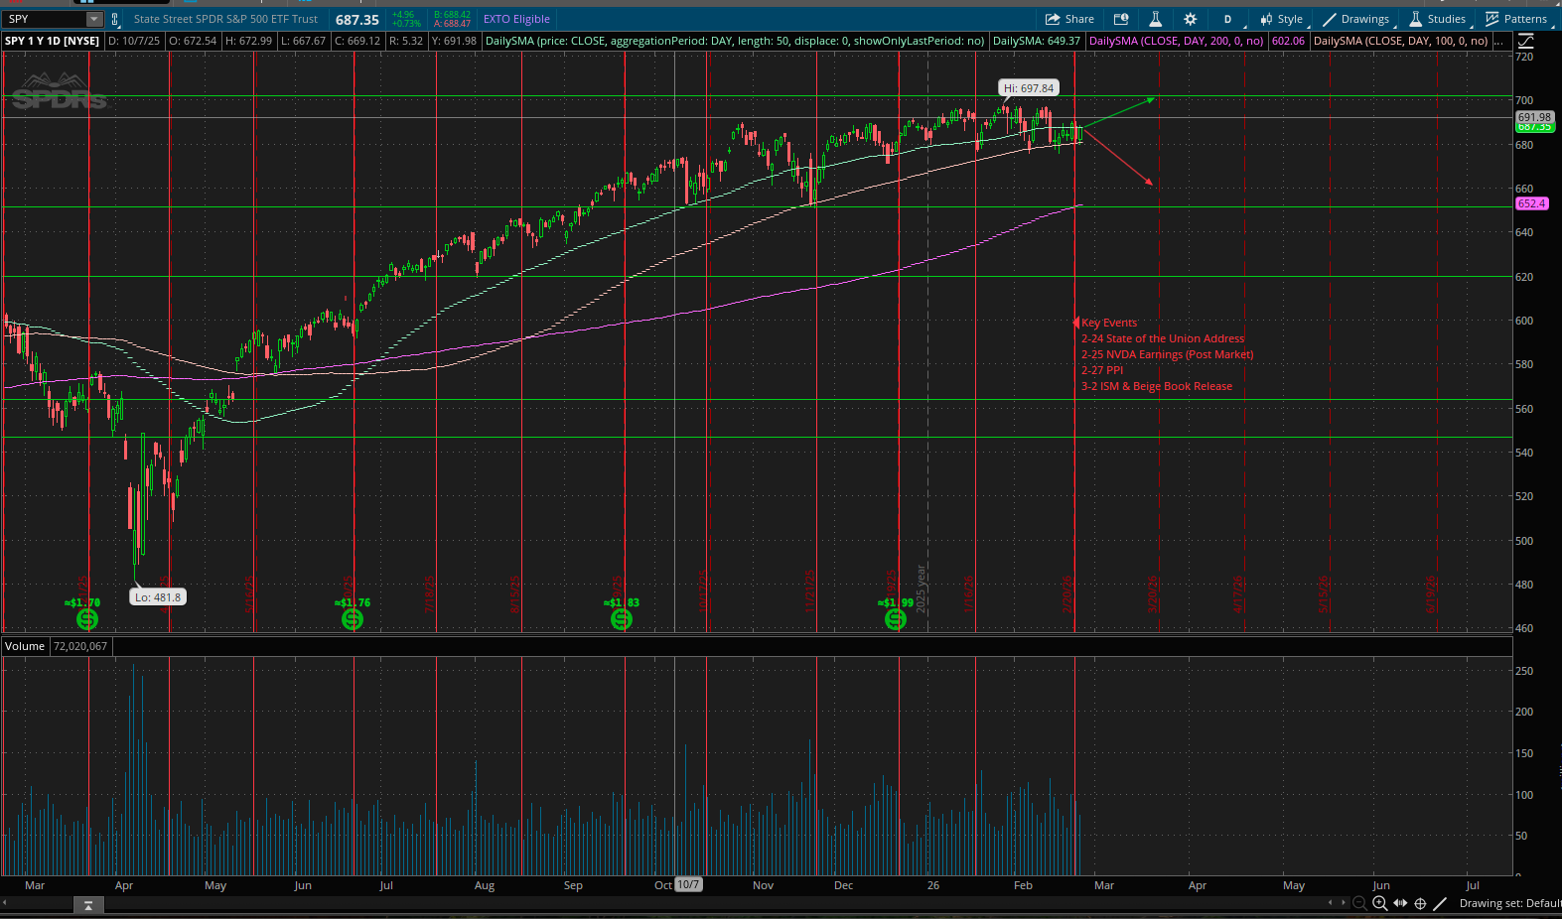
Task: Click the State Street SPDR S&P 500 ETF Trust name
Action: [x=226, y=19]
